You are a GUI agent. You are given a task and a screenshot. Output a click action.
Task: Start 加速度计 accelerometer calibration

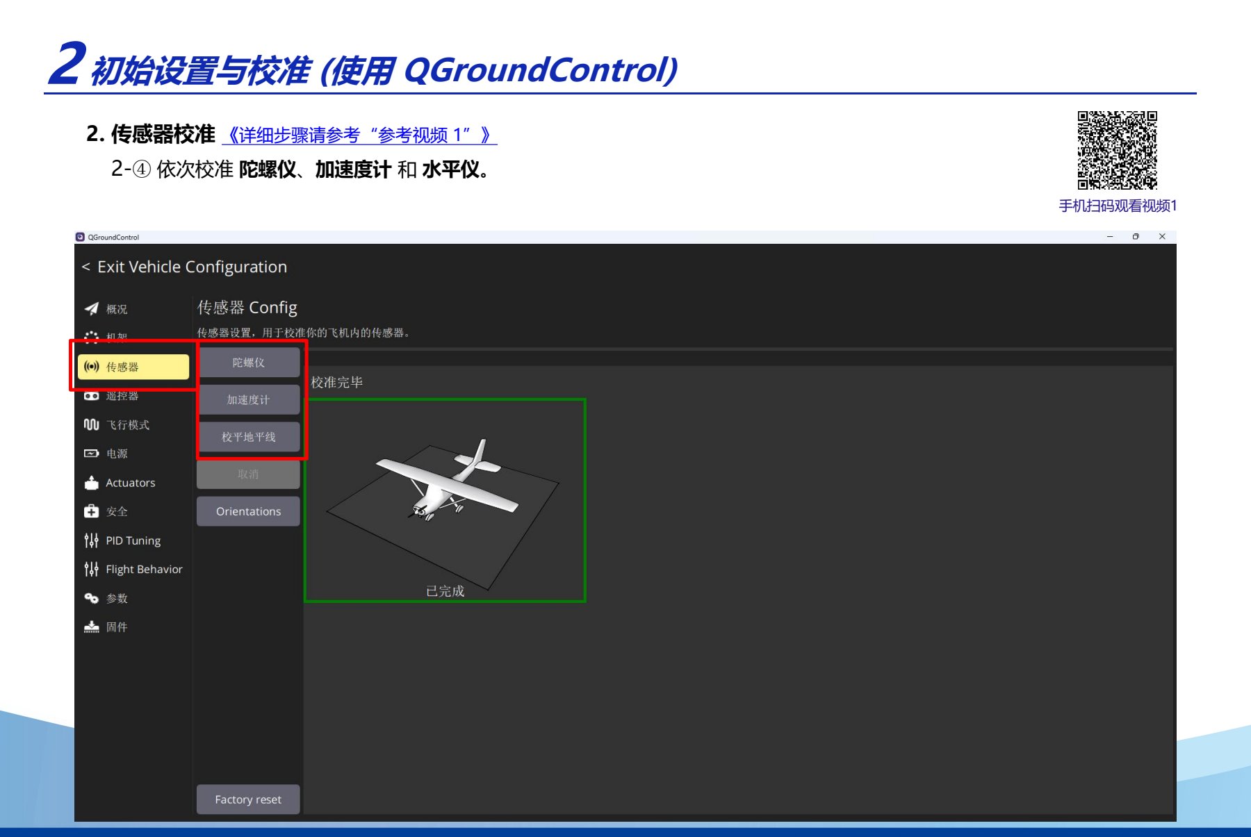248,399
